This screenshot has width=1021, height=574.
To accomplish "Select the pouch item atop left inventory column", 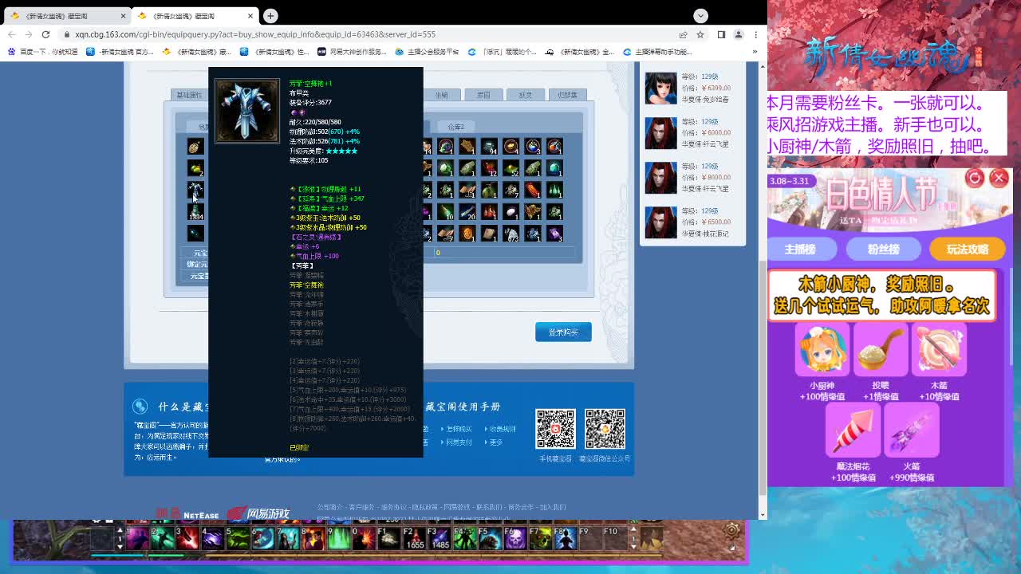I will (195, 147).
